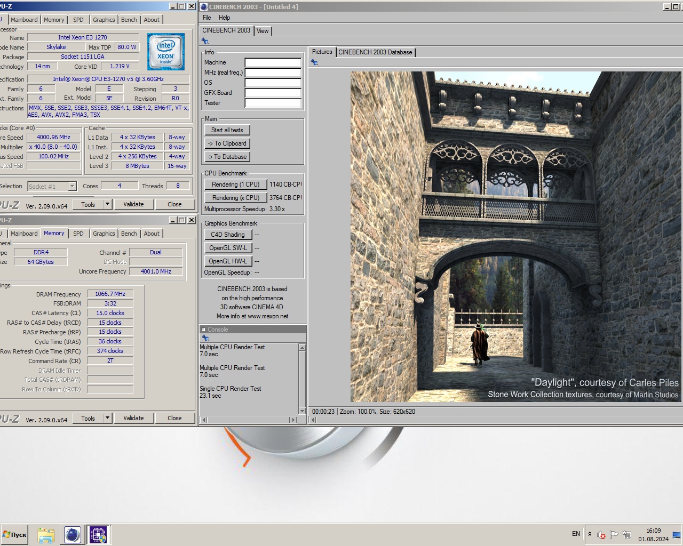Image resolution: width=683 pixels, height=546 pixels.
Task: Open File Explorer from the taskbar
Action: pos(46,535)
